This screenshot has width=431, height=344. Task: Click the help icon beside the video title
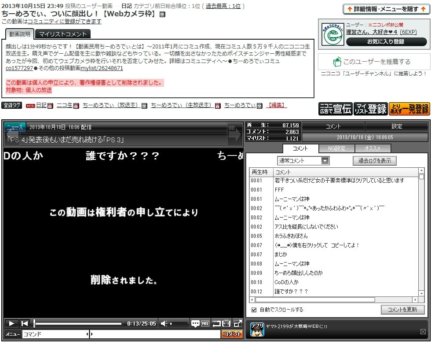(162, 14)
